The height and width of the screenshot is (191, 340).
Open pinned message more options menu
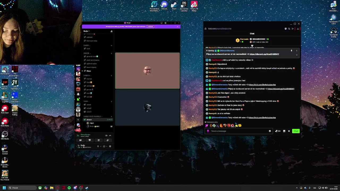click(x=297, y=51)
